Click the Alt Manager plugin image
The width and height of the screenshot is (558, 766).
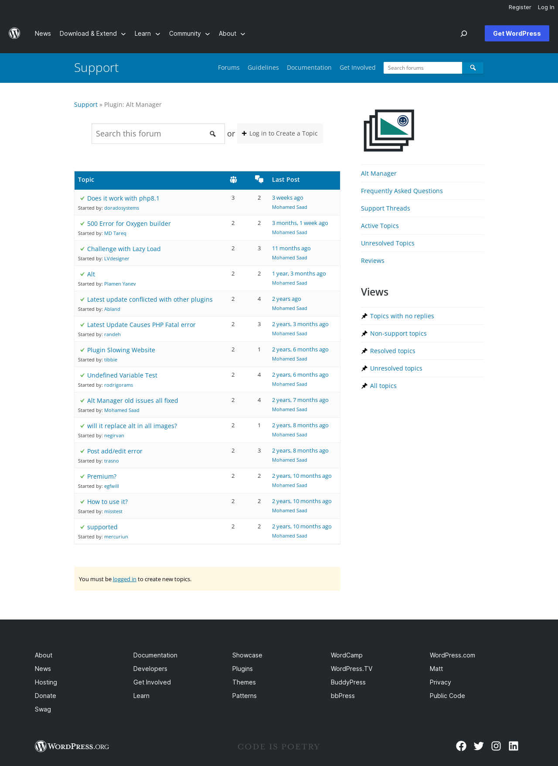click(x=389, y=130)
